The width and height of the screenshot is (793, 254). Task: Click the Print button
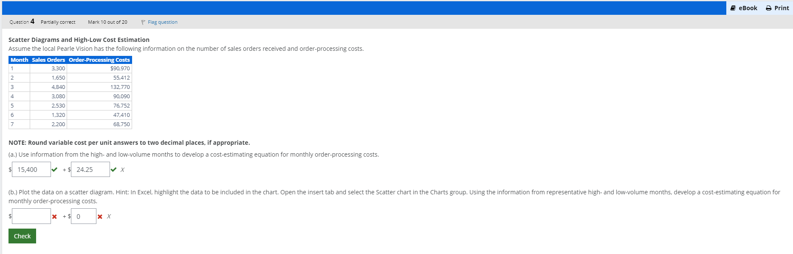click(777, 8)
